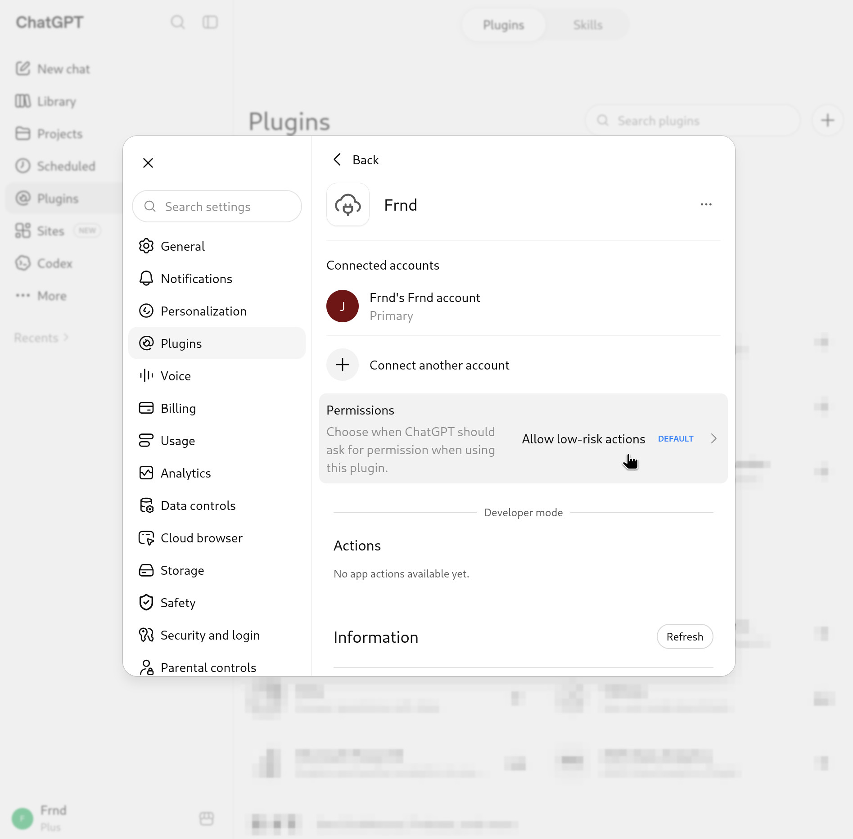Expand the Recents section
853x839 pixels.
click(x=41, y=338)
